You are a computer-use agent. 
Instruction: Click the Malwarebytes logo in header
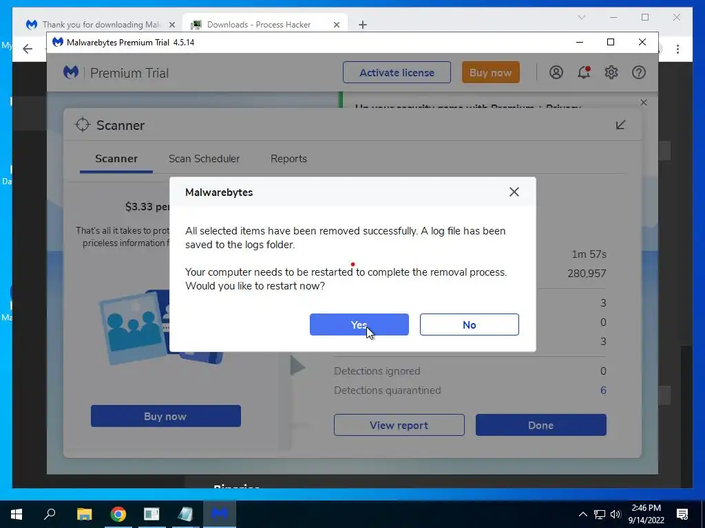[x=71, y=72]
